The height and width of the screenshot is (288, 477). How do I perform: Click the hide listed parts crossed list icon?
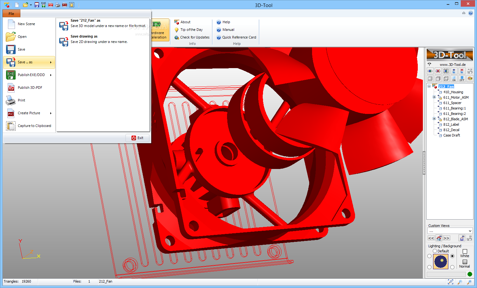pyautogui.click(x=462, y=71)
